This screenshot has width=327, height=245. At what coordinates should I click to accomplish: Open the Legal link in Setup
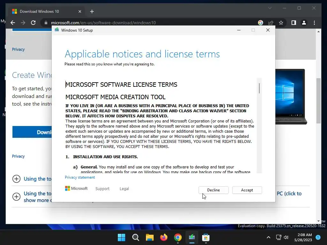[x=124, y=189]
